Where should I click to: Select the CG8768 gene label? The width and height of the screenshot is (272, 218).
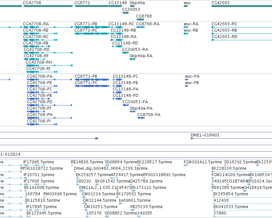[x=144, y=16]
